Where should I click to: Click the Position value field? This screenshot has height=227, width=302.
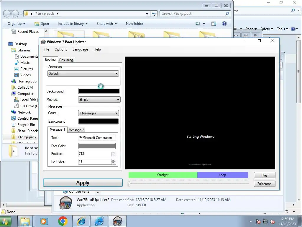click(94, 154)
